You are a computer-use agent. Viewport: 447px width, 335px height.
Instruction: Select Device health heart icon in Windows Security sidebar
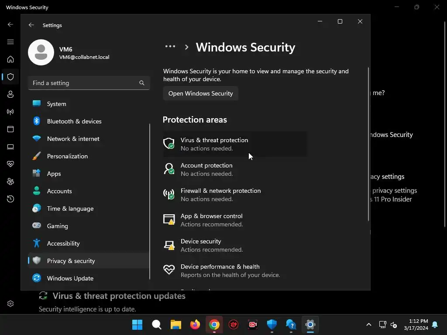pyautogui.click(x=10, y=164)
